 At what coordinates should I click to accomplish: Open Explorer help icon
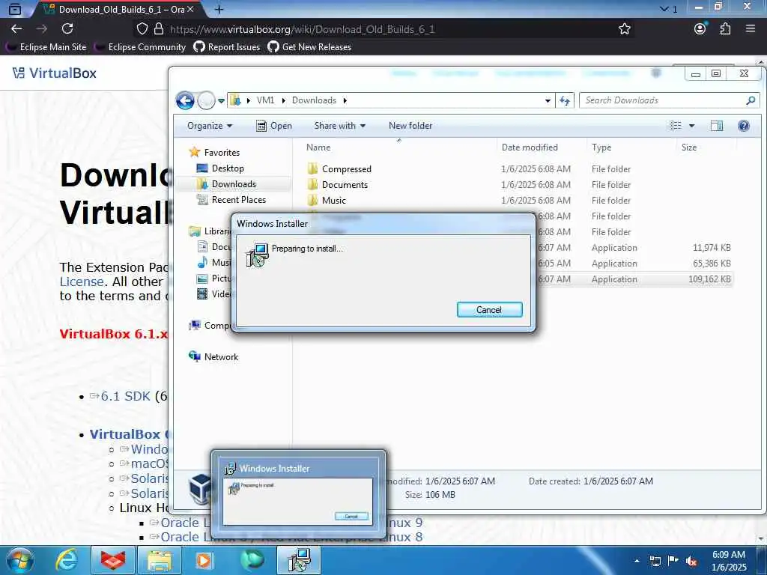point(744,126)
